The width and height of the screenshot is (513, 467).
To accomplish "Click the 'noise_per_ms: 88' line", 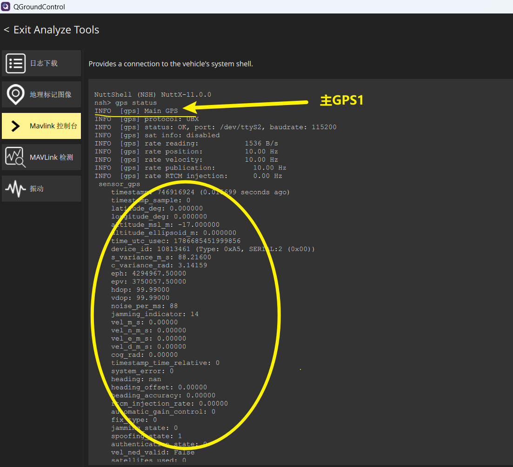I will 144,306.
